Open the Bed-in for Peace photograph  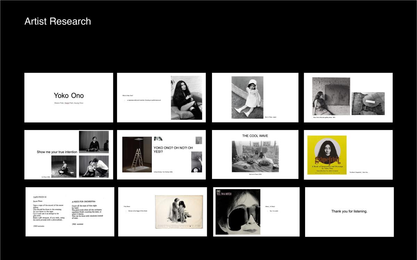[255, 156]
